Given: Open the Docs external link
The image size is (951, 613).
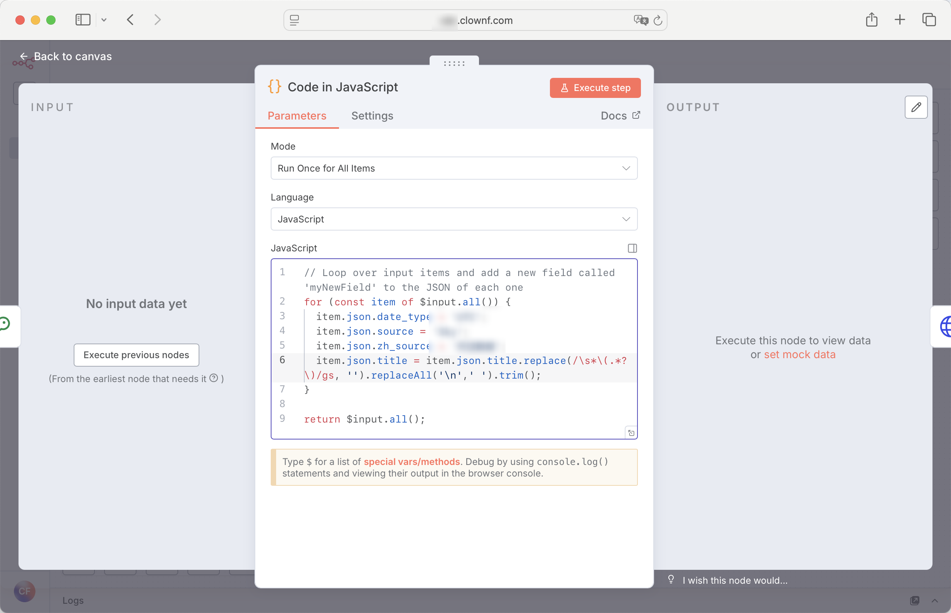Looking at the screenshot, I should point(620,115).
